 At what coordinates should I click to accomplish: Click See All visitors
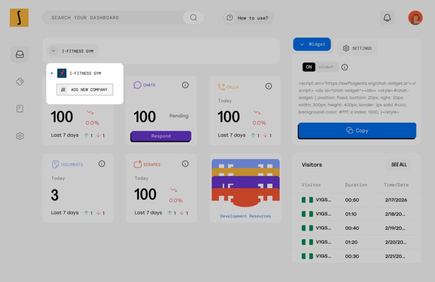[x=399, y=164]
